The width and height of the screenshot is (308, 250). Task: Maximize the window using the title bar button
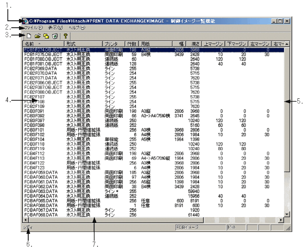[281, 21]
